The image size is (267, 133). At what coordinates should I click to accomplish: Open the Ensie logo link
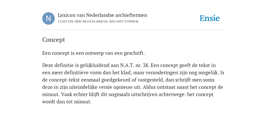210,18
